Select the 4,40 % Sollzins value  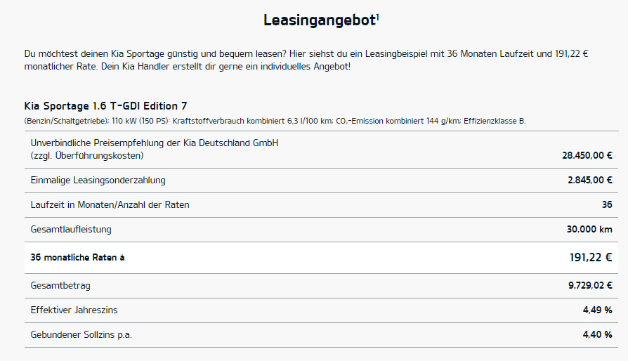[x=597, y=335]
